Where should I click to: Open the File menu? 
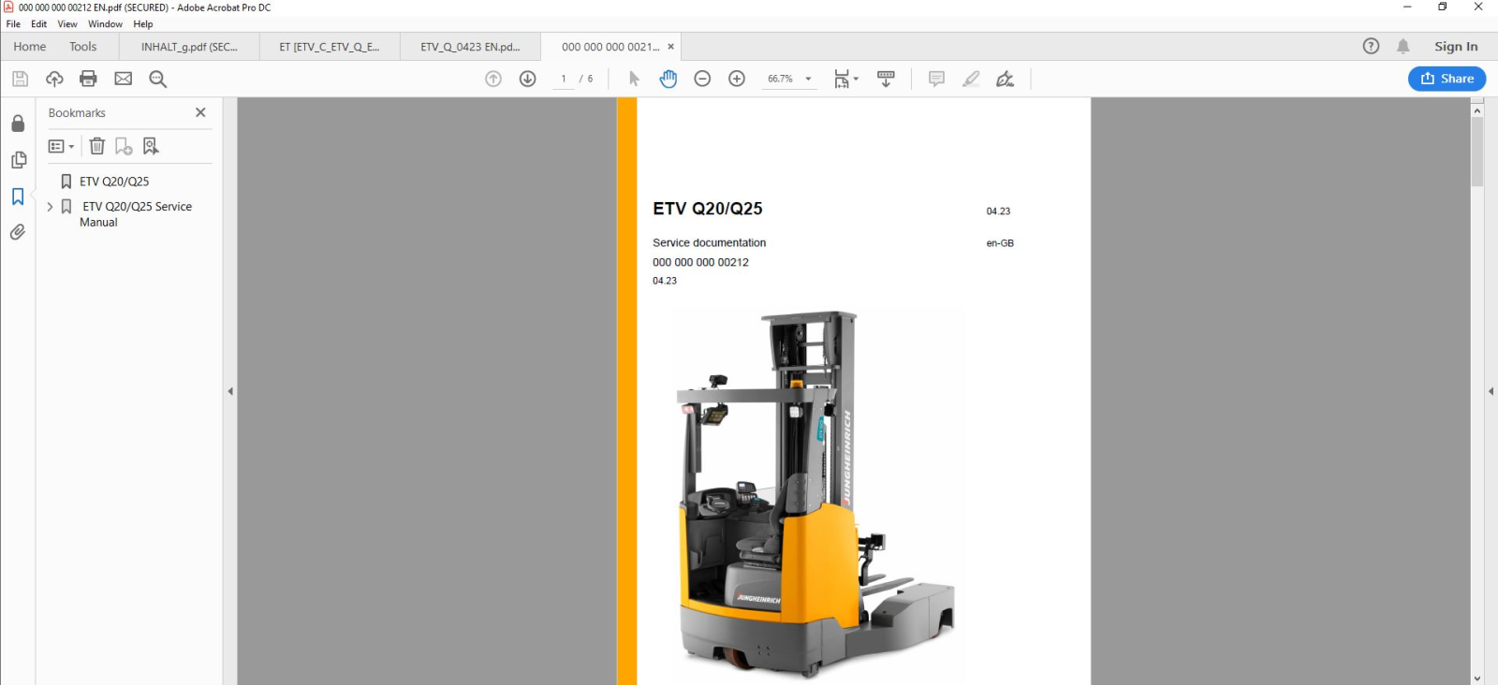13,24
